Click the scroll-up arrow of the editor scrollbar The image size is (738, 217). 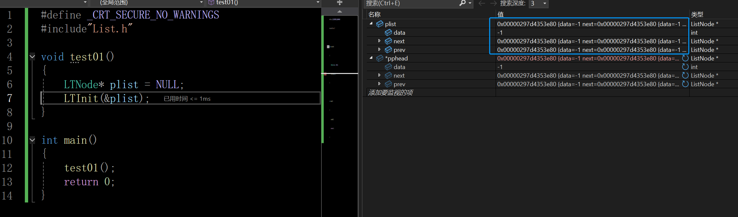point(339,12)
